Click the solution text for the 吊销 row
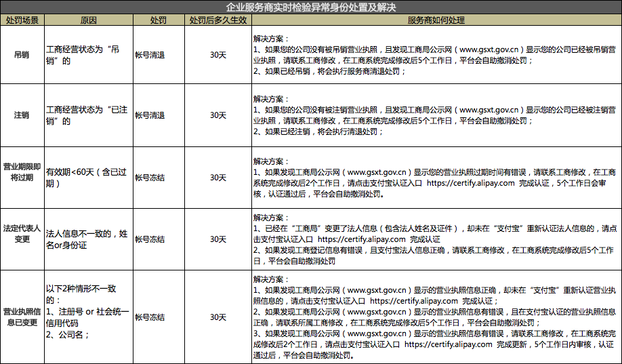The width and height of the screenshot is (622, 364). click(x=434, y=55)
